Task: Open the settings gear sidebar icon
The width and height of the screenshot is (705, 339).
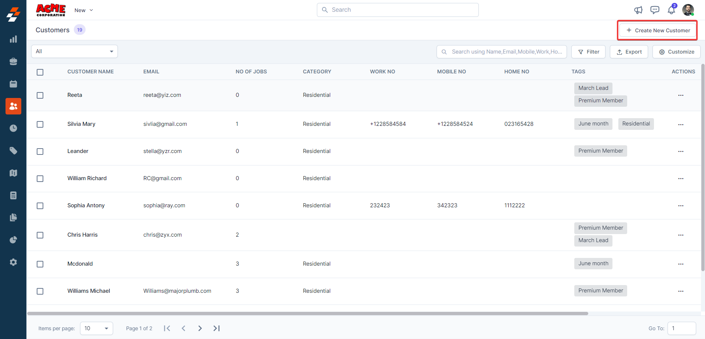Action: [13, 262]
